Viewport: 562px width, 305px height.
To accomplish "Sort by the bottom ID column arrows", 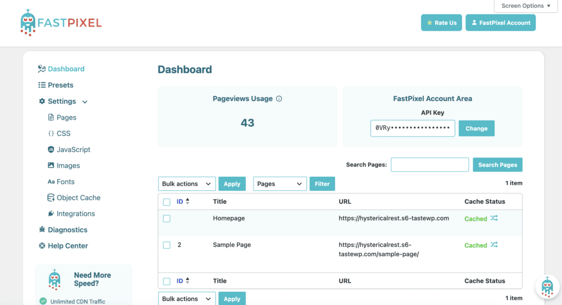I will tap(188, 281).
